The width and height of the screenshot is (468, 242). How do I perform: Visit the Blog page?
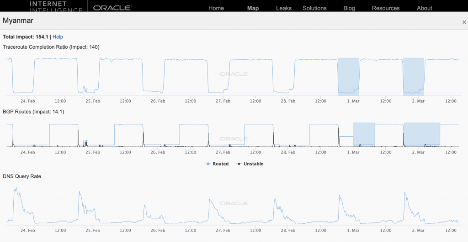tap(349, 8)
